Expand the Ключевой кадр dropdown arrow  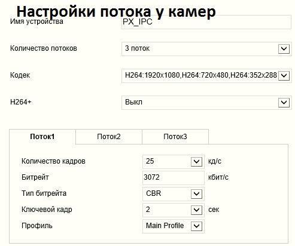click(196, 210)
